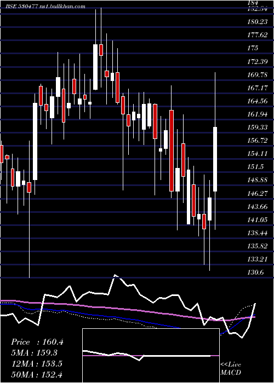This screenshot has height=383, width=274.
Task: Click the 143.66 price axis label
Action: pyautogui.click(x=257, y=207)
